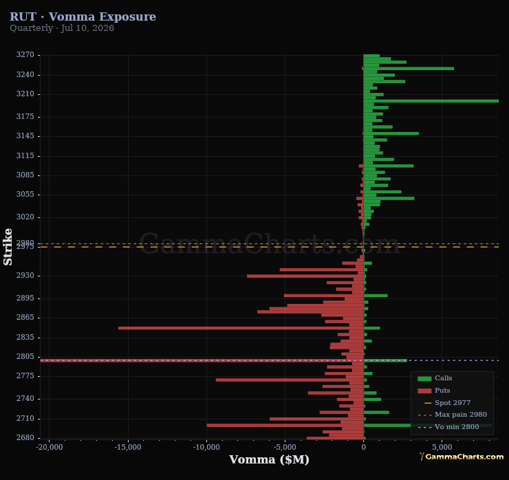The width and height of the screenshot is (509, 480).
Task: Click the -20,000 x-axis tick label
Action: click(50, 447)
